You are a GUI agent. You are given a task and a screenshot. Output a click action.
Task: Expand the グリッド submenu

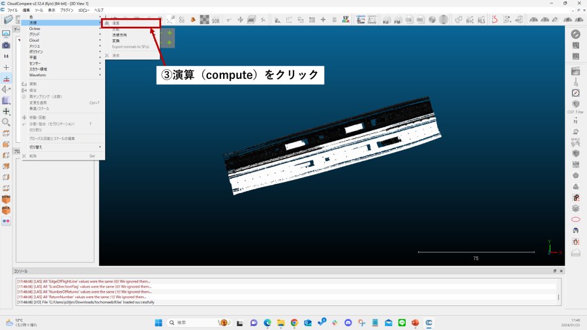point(62,34)
